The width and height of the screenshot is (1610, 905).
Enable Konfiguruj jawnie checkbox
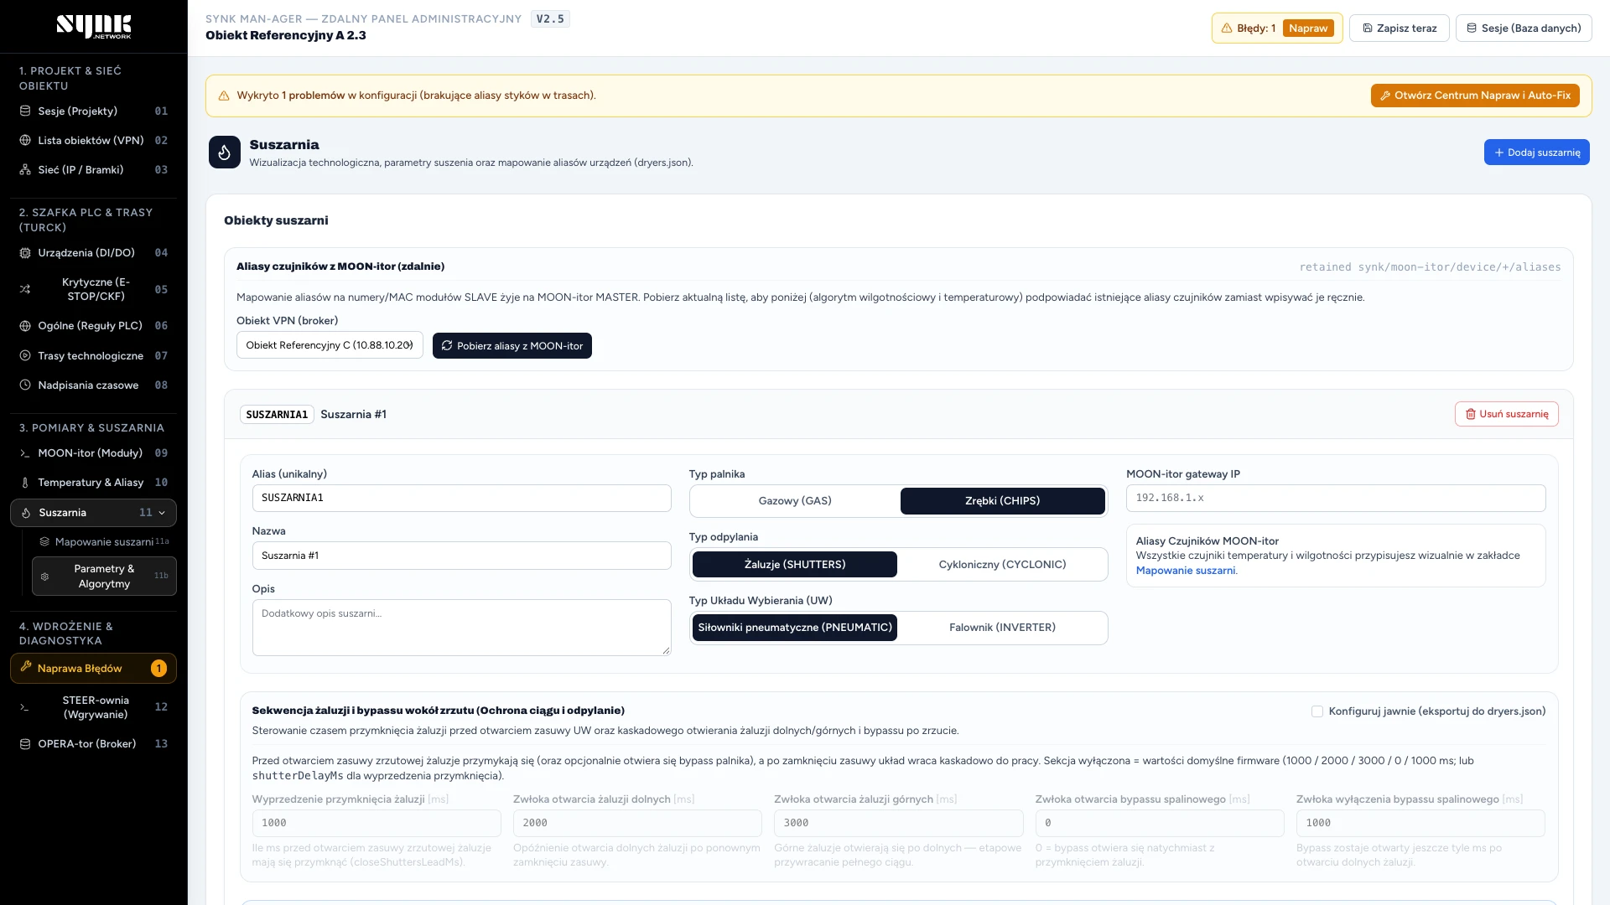click(1317, 711)
